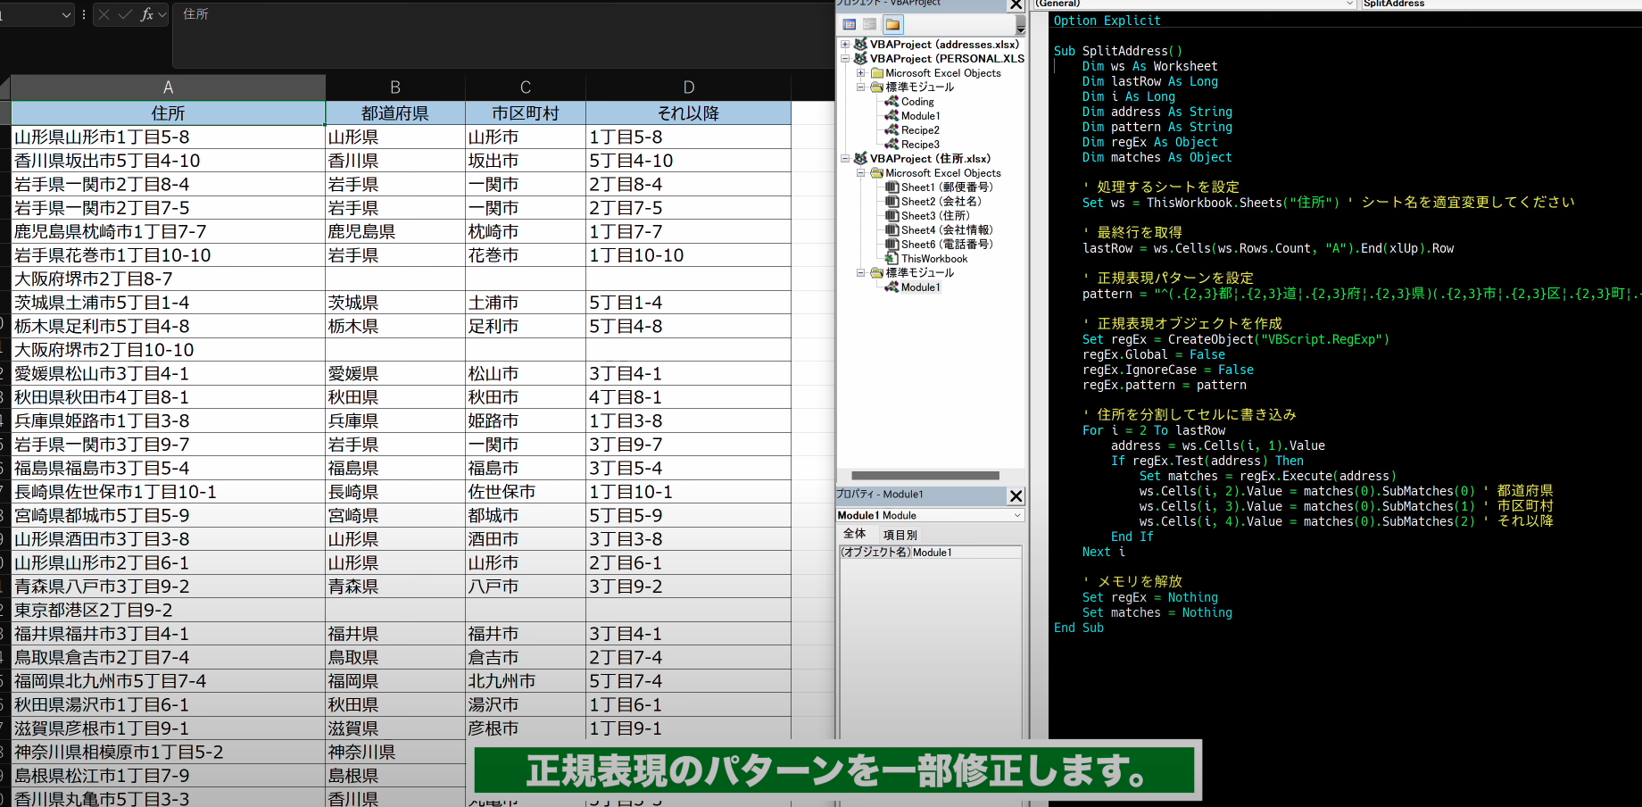The image size is (1642, 807).
Task: Click the pattern = regex line in code
Action: (1361, 294)
